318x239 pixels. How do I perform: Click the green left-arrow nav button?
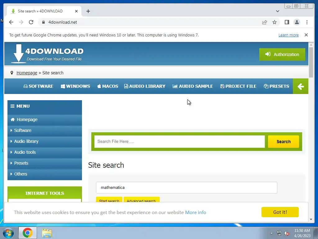pyautogui.click(x=300, y=87)
